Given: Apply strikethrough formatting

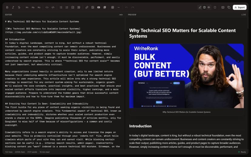Looking at the screenshot, I should pos(19,7).
